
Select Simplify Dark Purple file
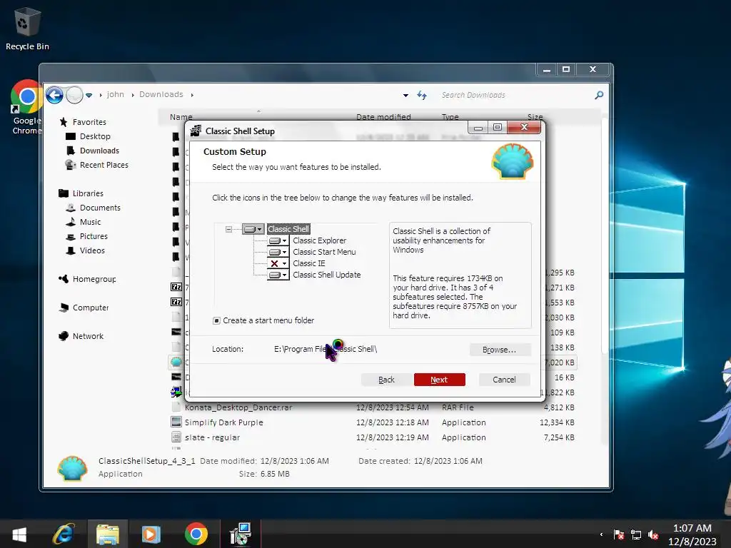223,422
